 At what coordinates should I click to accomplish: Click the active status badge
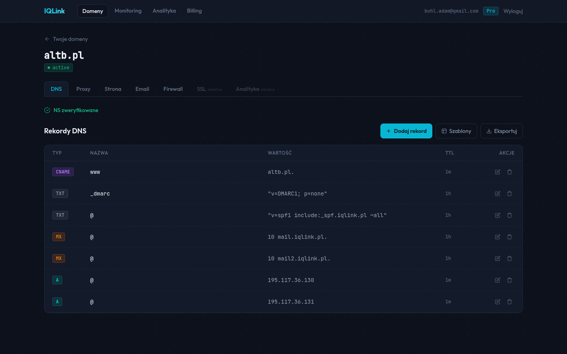[58, 68]
